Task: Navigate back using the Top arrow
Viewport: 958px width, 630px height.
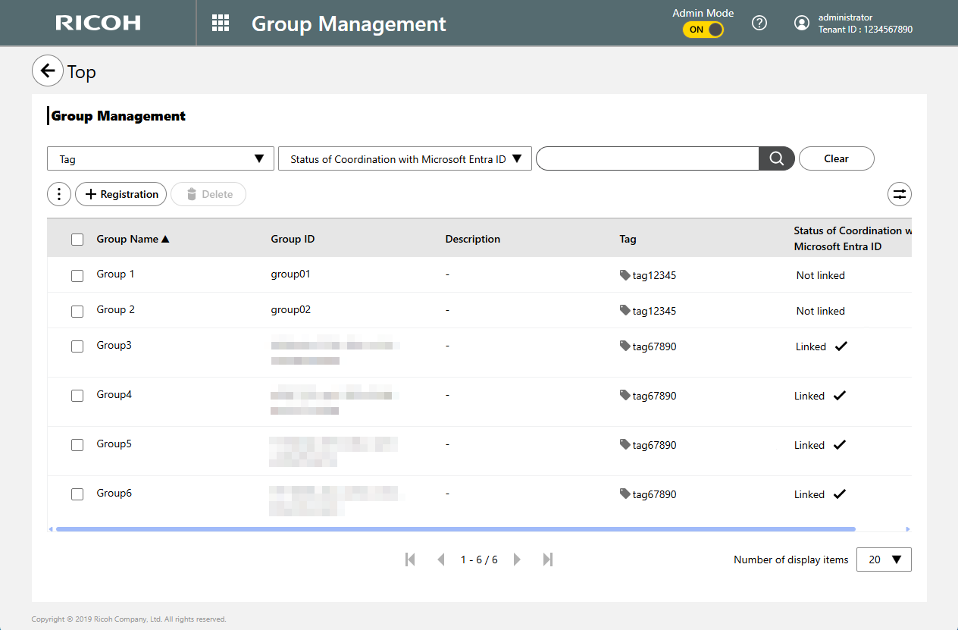Action: 48,71
